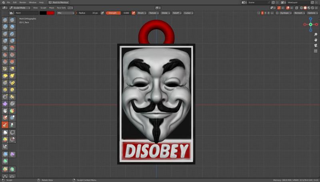
Task: Click the zoom view magnifier icon
Action: (x=316, y=34)
